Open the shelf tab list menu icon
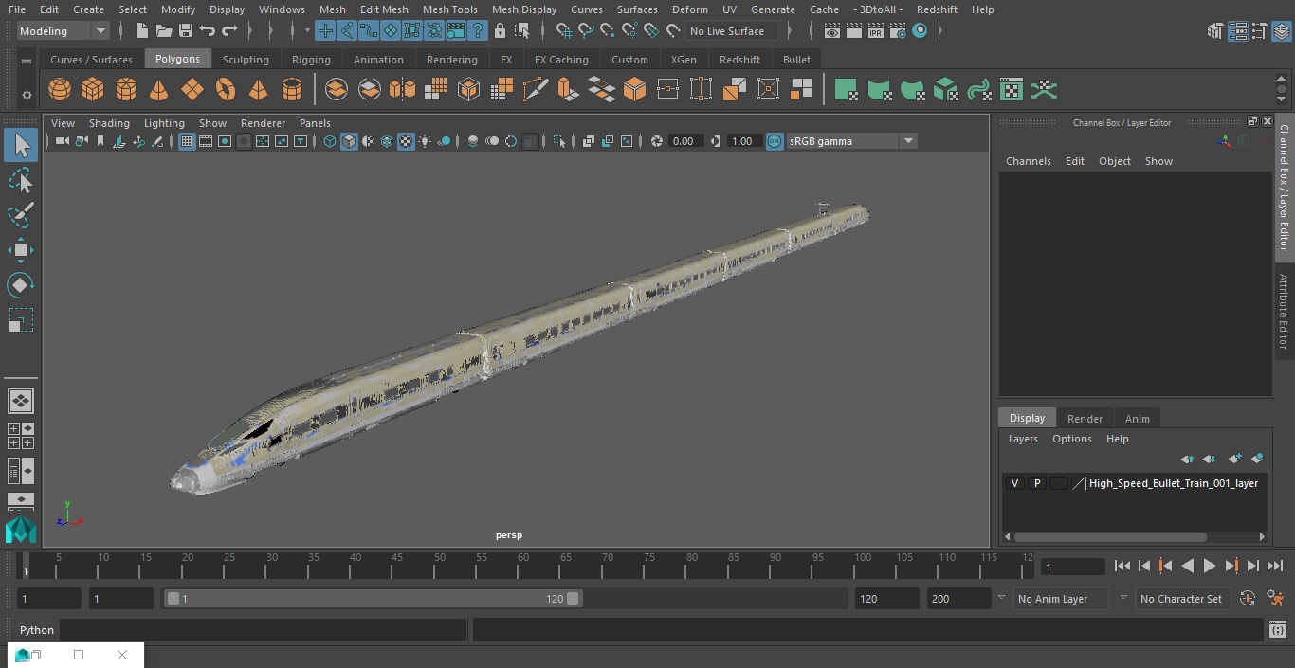The width and height of the screenshot is (1295, 668). (27, 61)
